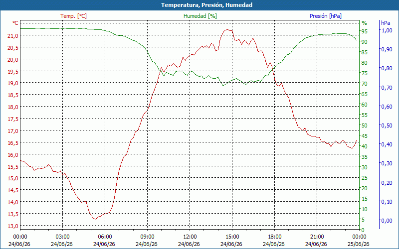
Task: Click the blue 0,40 tick on pressure axis
Action: (387, 144)
